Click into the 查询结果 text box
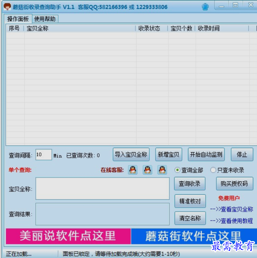Viewport: 257px width, 258px height. tap(103, 214)
